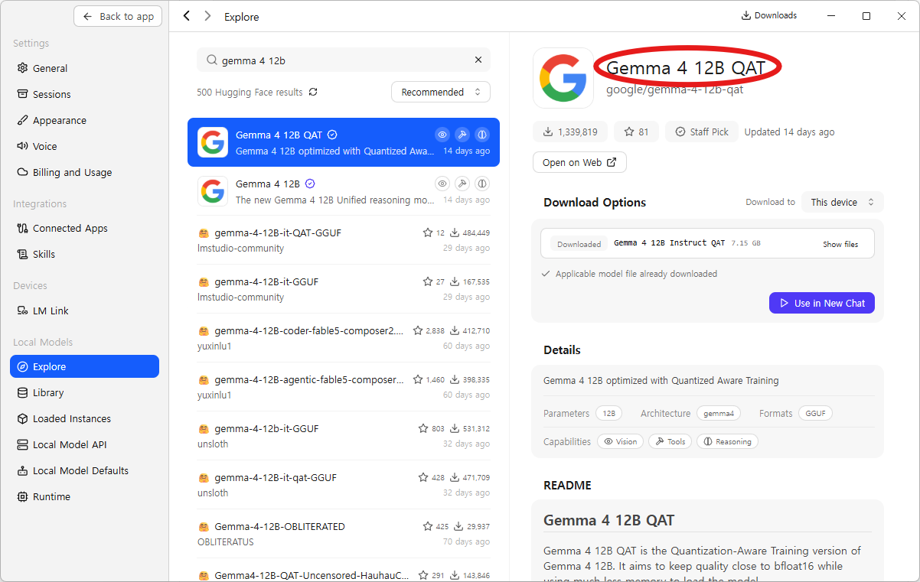
Task: Click the forward navigation arrow
Action: [207, 16]
